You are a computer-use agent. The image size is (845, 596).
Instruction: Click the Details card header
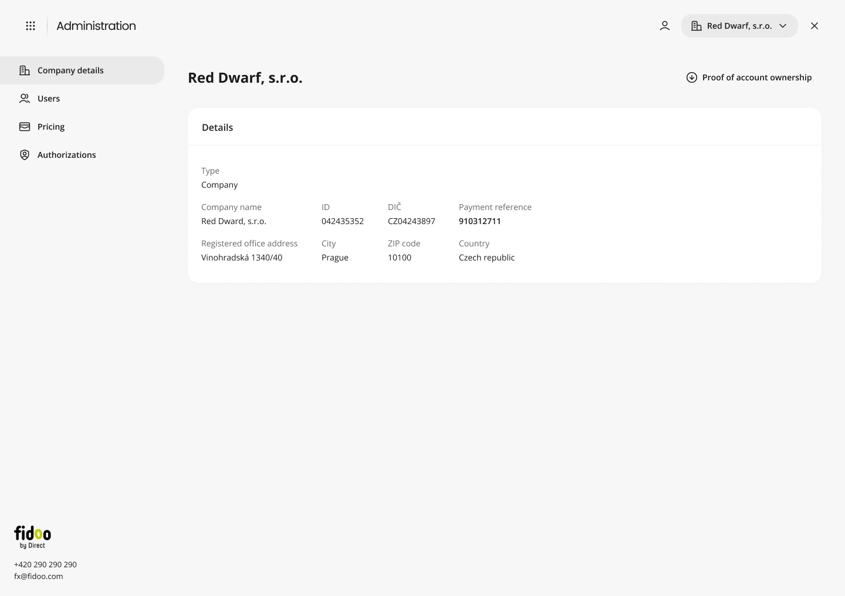coord(505,127)
